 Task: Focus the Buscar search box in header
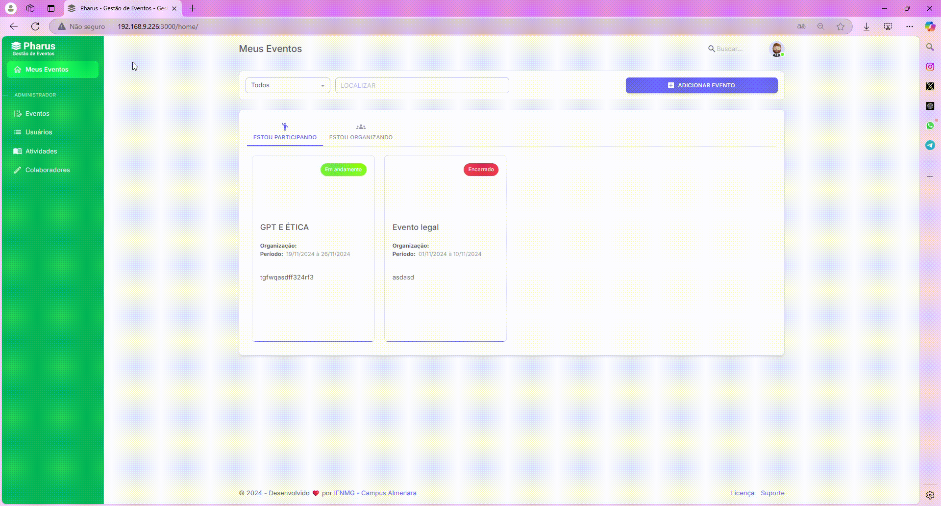729,49
